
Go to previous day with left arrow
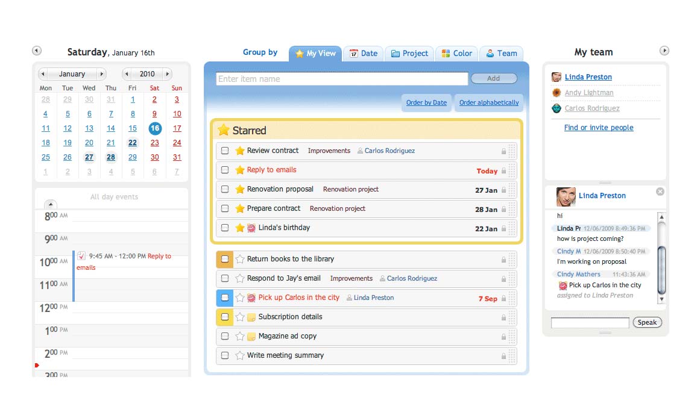coord(37,51)
